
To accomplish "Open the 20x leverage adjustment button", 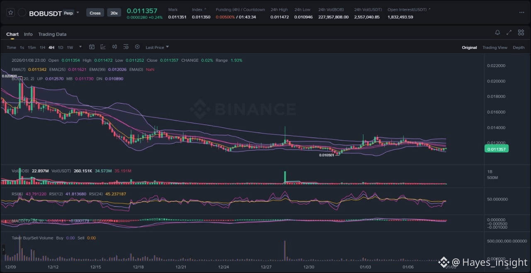I will tap(113, 13).
